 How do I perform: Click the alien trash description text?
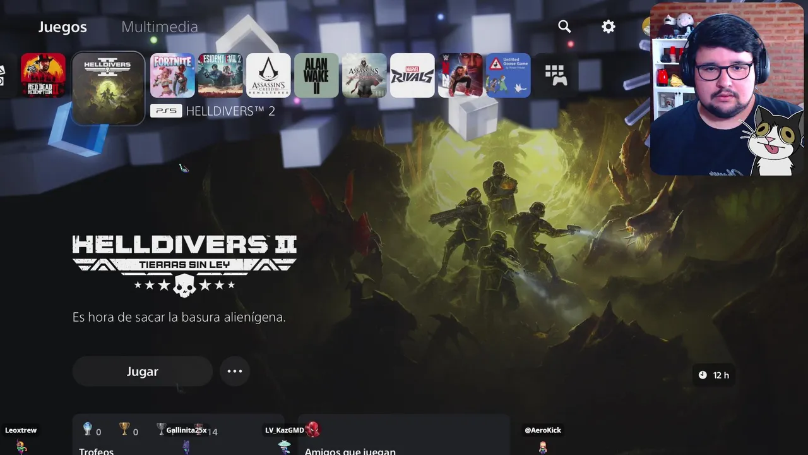point(179,317)
